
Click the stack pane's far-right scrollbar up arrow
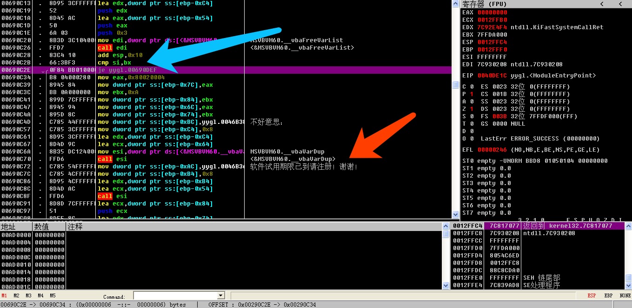pos(628,226)
